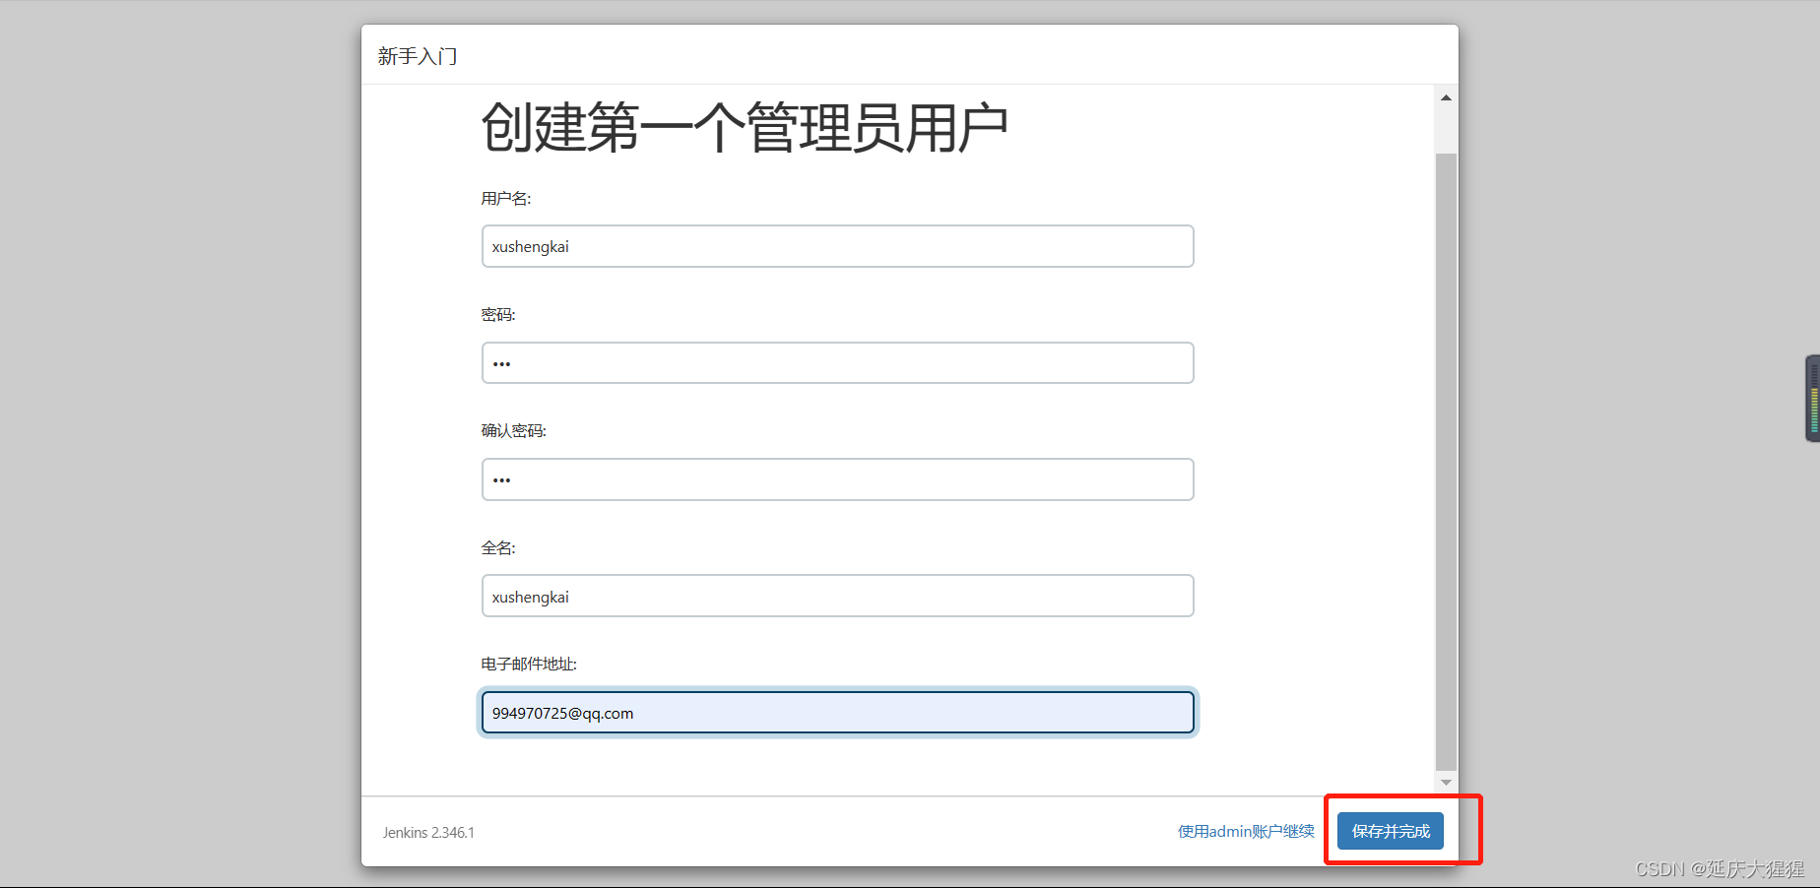The height and width of the screenshot is (888, 1820).
Task: Select the 密码 password field
Action: click(x=838, y=363)
